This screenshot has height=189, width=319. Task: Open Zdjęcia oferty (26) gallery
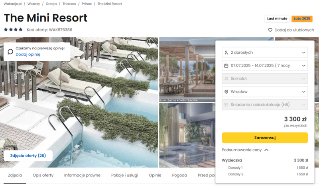tap(28, 156)
